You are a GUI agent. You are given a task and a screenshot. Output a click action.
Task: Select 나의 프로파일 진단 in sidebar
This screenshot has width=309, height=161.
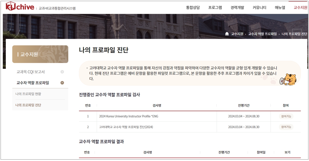(x=28, y=105)
